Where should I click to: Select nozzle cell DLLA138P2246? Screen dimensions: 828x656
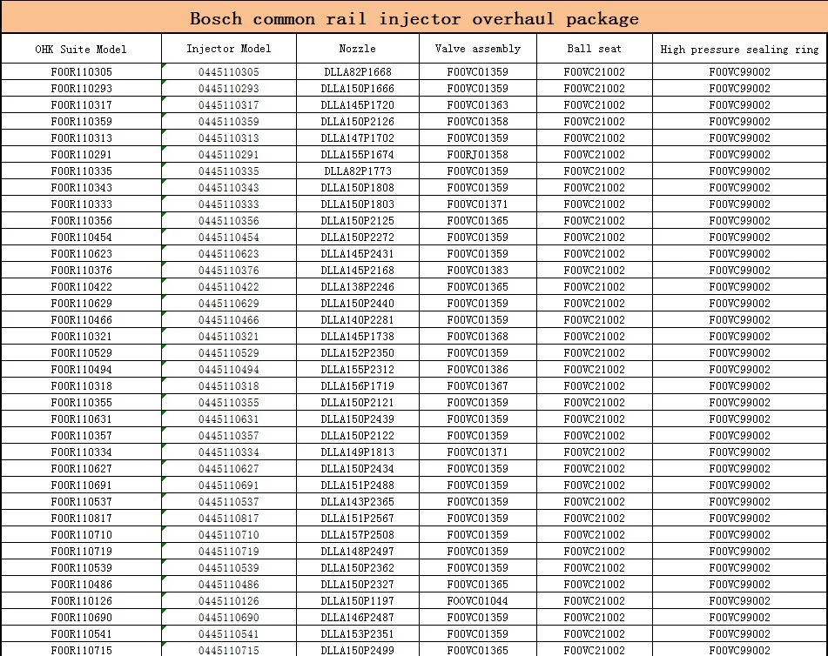click(358, 286)
